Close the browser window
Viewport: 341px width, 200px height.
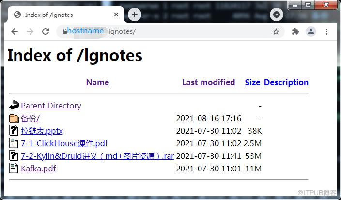point(326,5)
